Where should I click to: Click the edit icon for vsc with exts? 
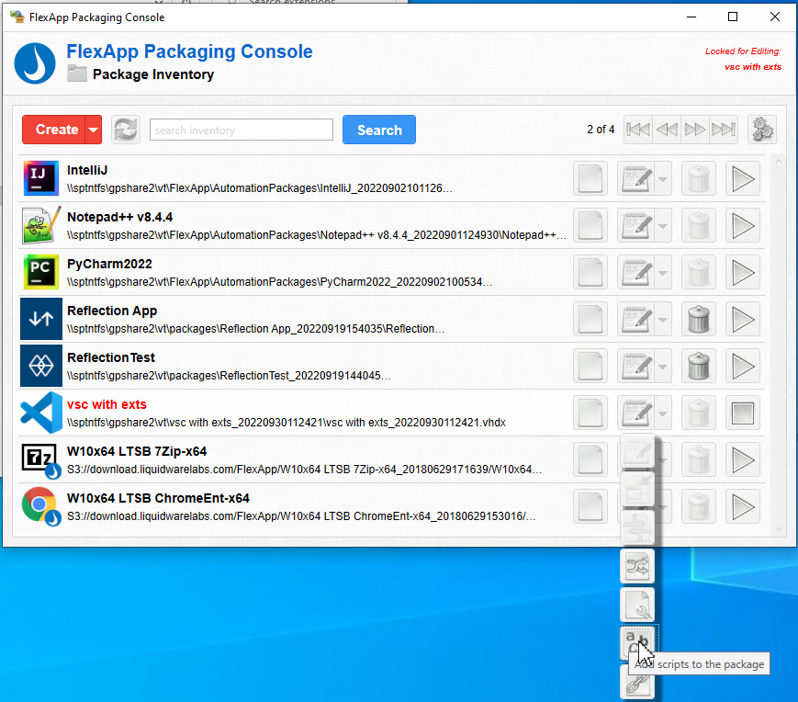point(636,413)
